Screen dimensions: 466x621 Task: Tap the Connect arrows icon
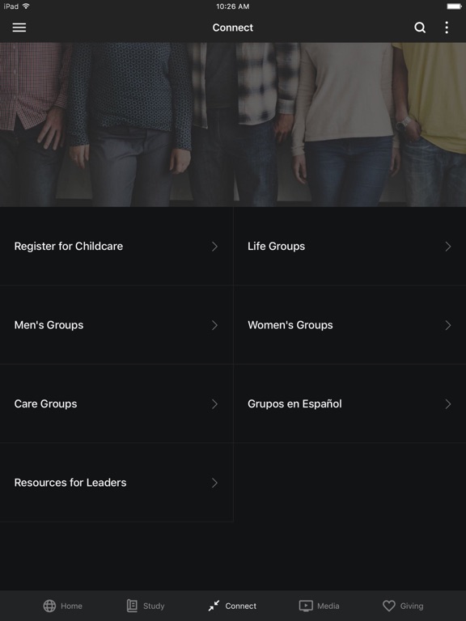point(214,606)
